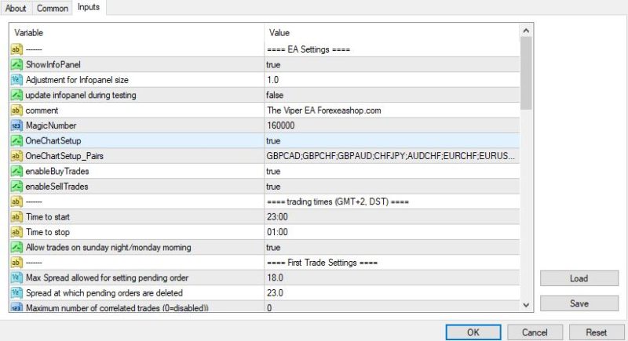Click the OneChartSetup_Pairs string icon
628x341 pixels.
[x=16, y=156]
